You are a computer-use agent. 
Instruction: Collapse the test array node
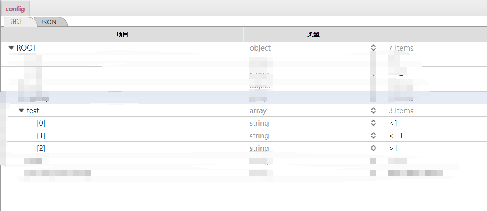(21, 110)
